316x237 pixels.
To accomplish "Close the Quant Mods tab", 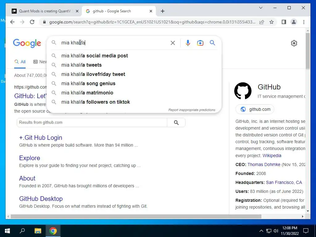I will click(77, 11).
